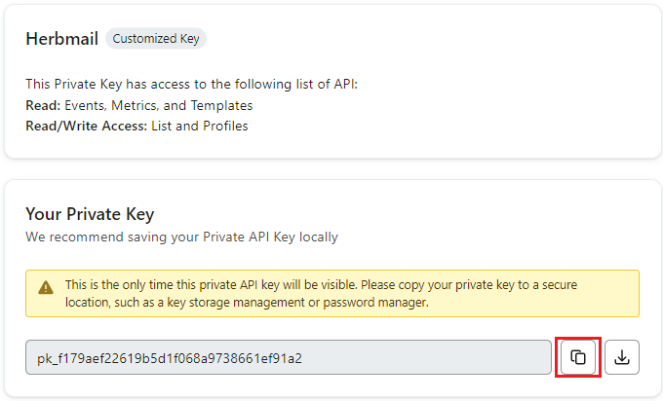Click the Events, Metrics, and Templates text
The image size is (663, 401).
click(159, 105)
